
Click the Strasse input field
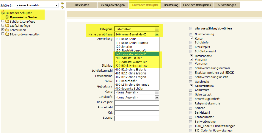pos(137,118)
